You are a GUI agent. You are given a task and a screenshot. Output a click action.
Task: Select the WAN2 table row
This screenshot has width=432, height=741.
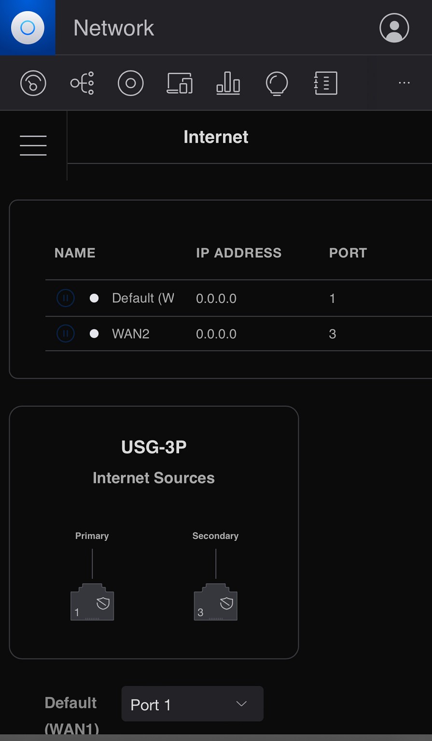[x=217, y=334]
